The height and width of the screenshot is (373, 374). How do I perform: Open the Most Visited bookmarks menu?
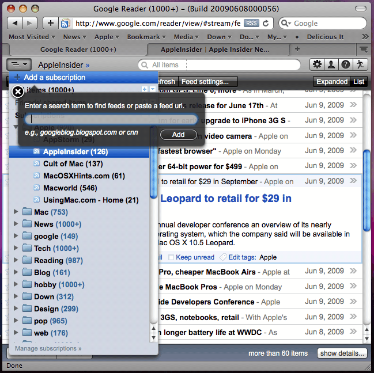[32, 37]
